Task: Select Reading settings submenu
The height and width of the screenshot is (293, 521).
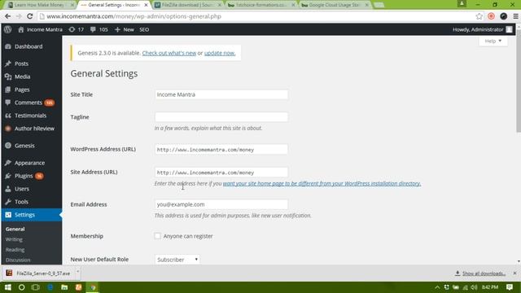Action: 15,250
